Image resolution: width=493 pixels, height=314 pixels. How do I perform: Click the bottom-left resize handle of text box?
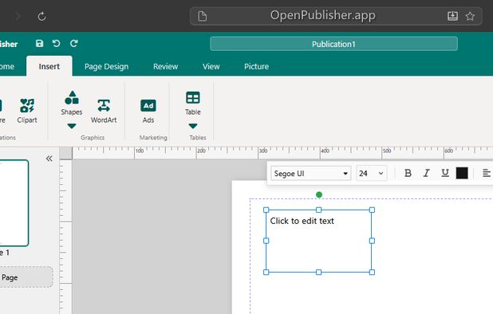[x=266, y=272]
